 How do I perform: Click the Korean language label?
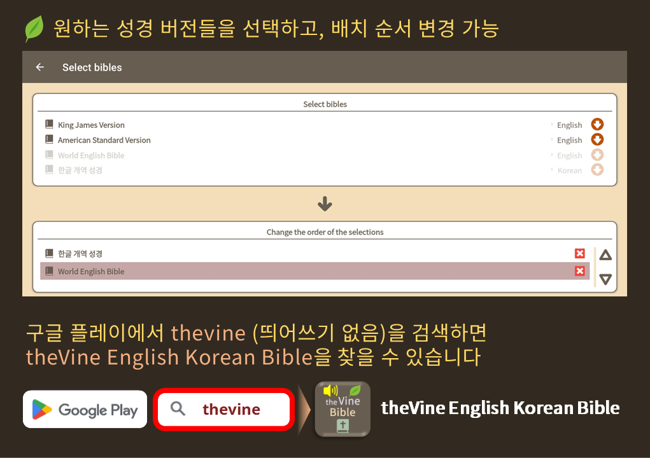coord(570,170)
